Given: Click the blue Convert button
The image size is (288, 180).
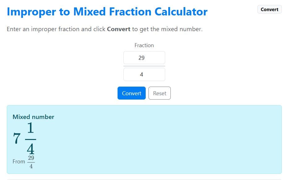Looking at the screenshot, I should (x=131, y=93).
